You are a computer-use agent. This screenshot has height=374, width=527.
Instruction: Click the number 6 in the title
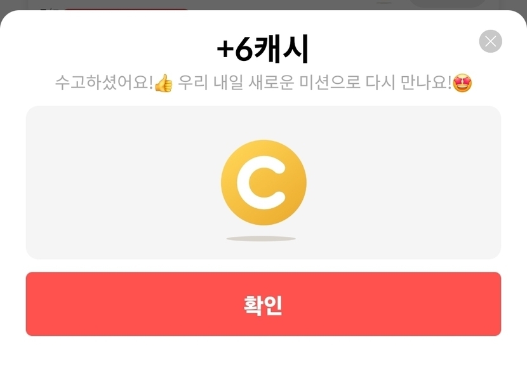pos(244,50)
